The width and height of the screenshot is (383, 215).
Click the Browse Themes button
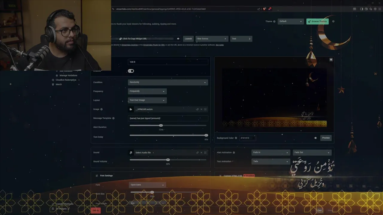pyautogui.click(x=317, y=21)
